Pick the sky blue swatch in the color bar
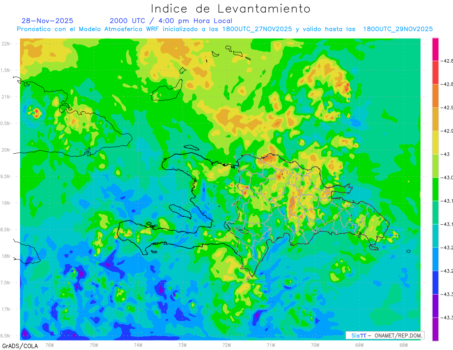The width and height of the screenshot is (453, 350). tap(435, 259)
